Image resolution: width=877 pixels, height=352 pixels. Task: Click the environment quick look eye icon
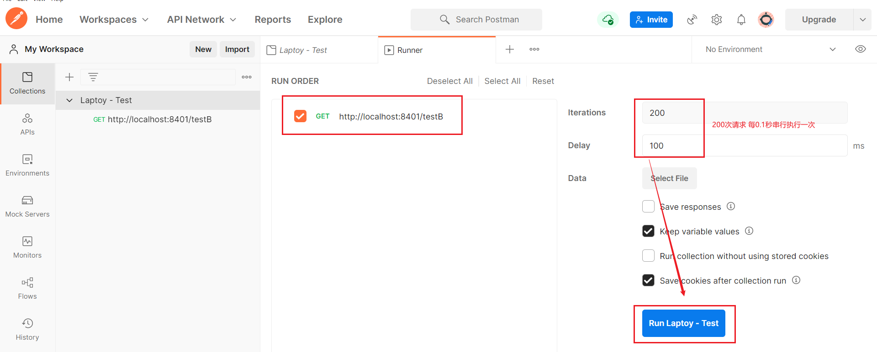pos(861,49)
